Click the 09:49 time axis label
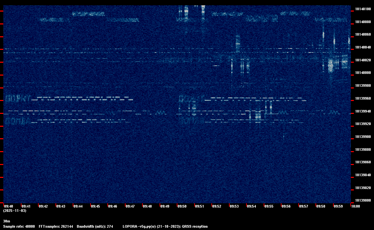The height and width of the screenshot is (230, 374). pyautogui.click(x=165, y=206)
